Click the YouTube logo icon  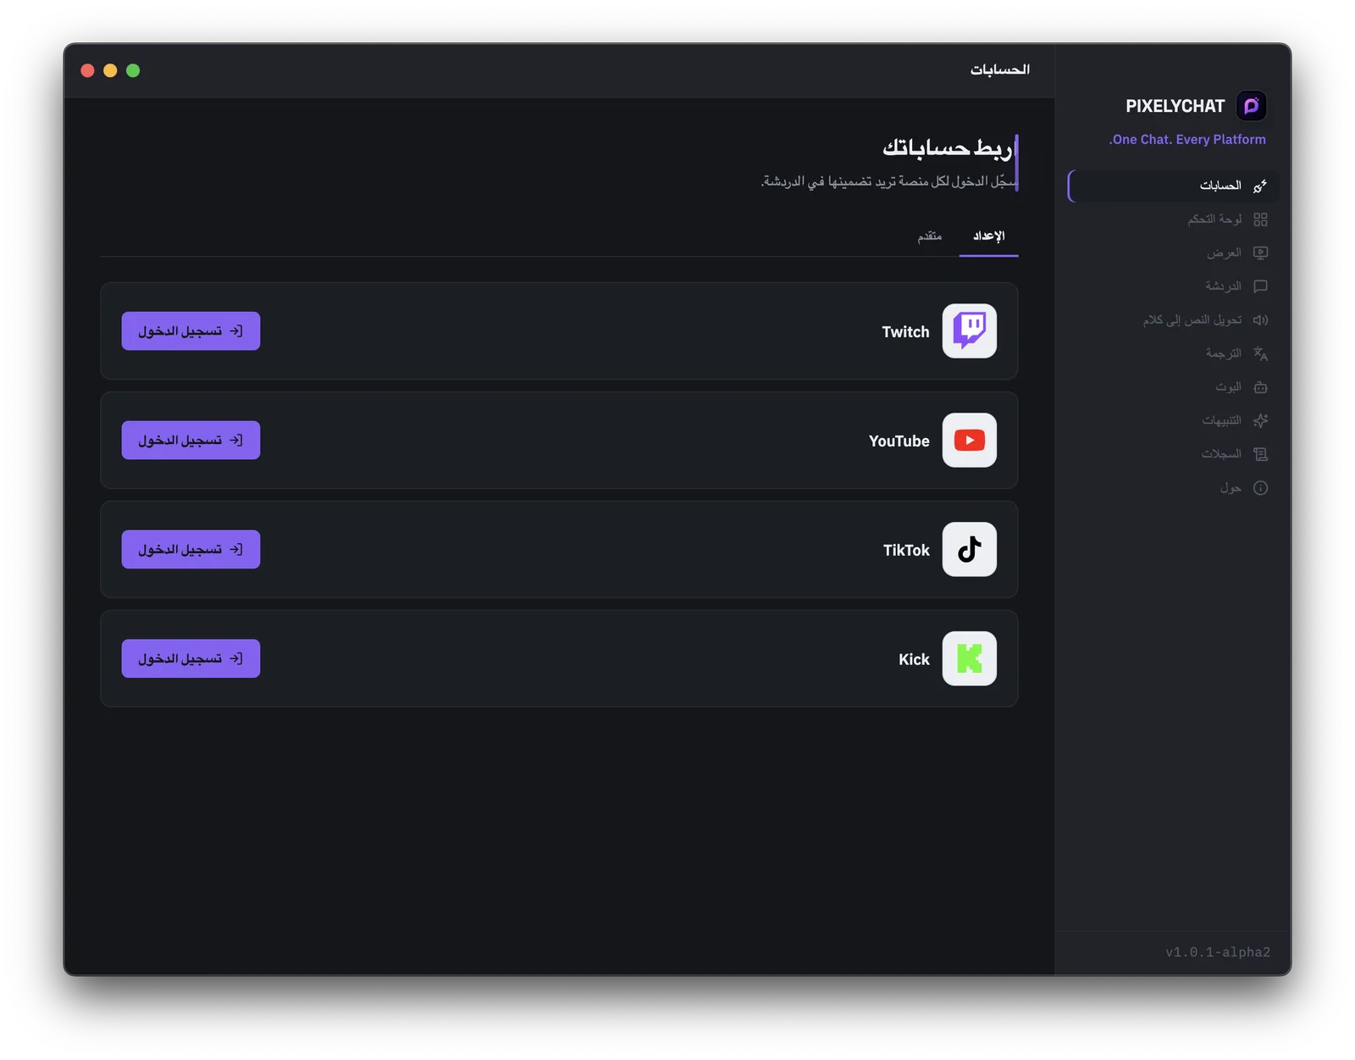coord(969,441)
